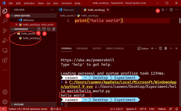Switch to the Welcome editor tab

coord(69,10)
